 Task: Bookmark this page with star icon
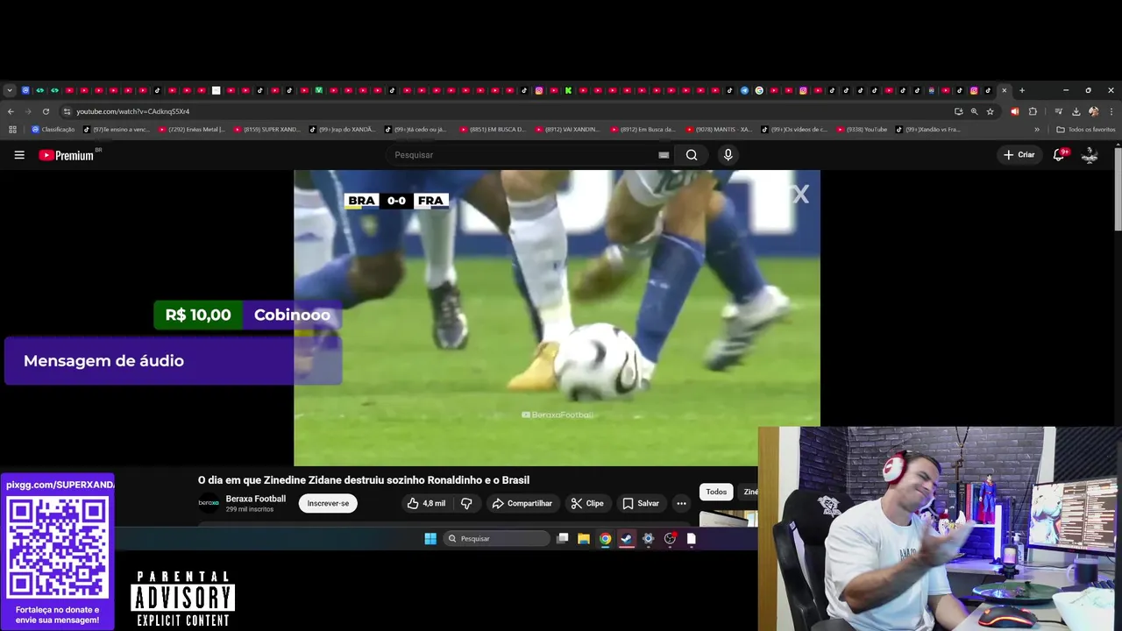tap(991, 111)
